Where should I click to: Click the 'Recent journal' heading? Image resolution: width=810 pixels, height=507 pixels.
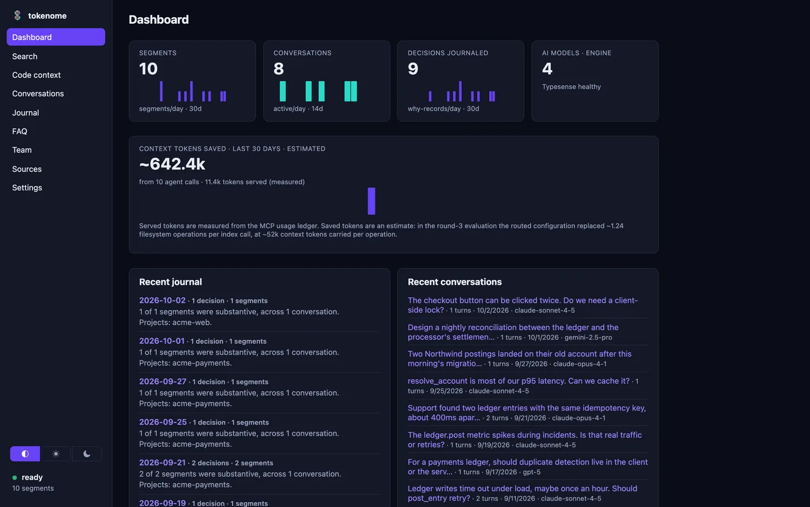pyautogui.click(x=171, y=282)
